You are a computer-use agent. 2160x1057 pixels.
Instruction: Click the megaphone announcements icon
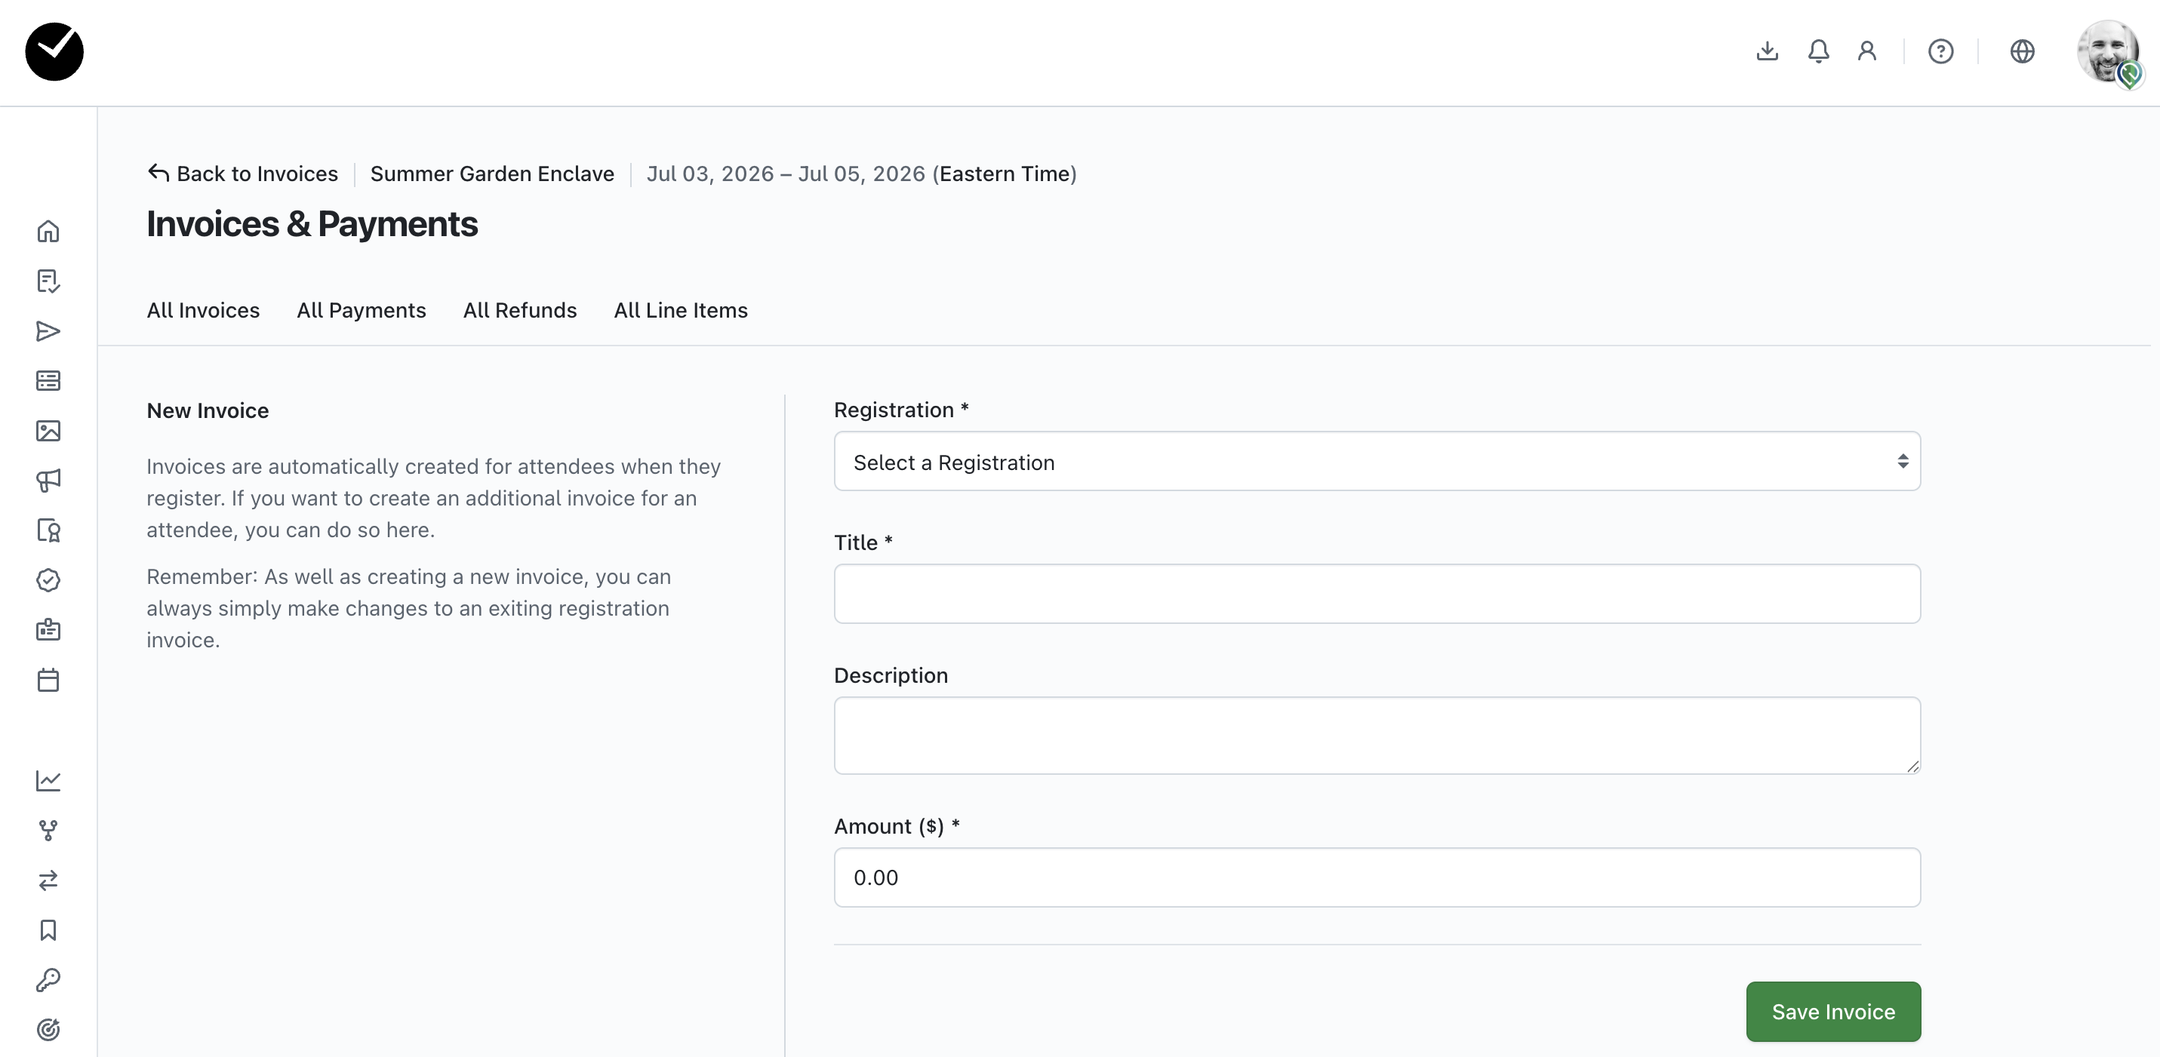click(48, 481)
